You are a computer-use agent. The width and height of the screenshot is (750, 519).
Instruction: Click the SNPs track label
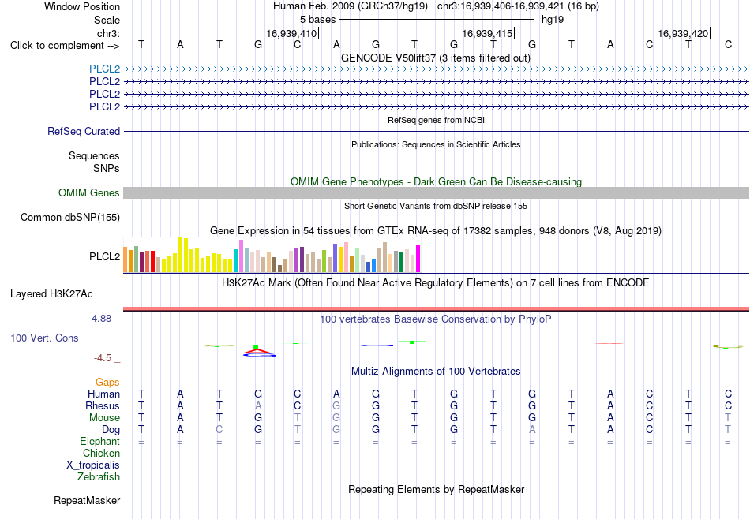(107, 168)
